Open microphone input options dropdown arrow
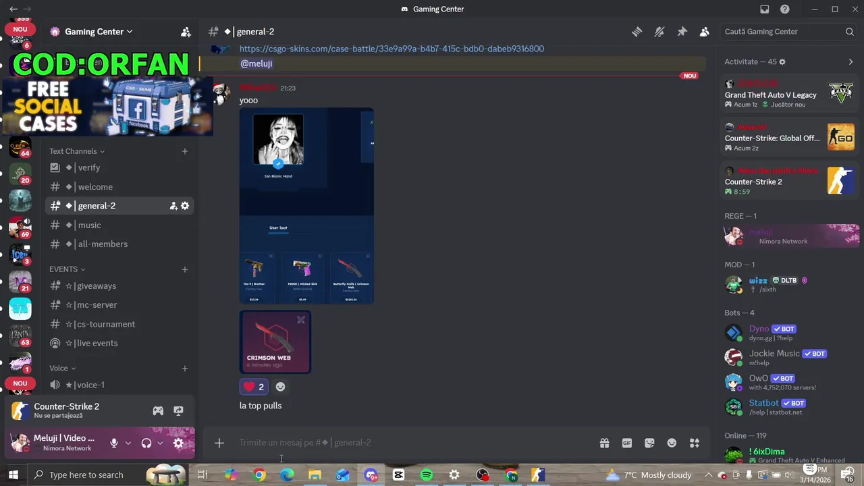The width and height of the screenshot is (864, 486). [128, 443]
